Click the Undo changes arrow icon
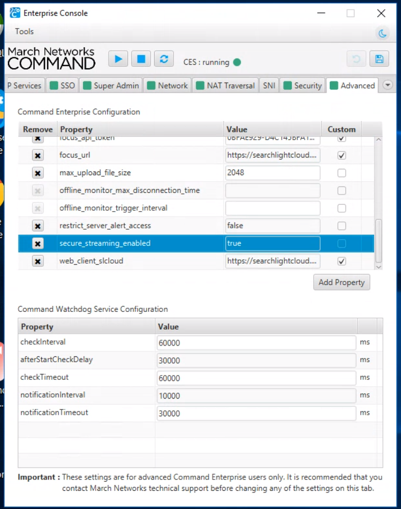 point(356,59)
